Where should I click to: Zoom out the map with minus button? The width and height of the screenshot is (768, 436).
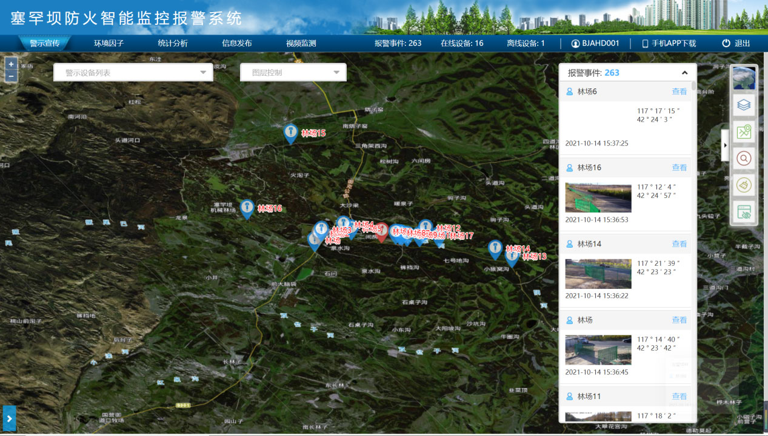click(x=11, y=76)
